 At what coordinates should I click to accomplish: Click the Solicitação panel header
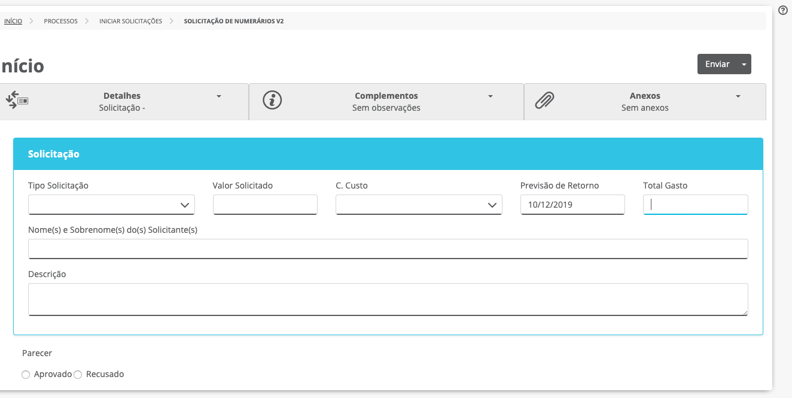(x=388, y=154)
